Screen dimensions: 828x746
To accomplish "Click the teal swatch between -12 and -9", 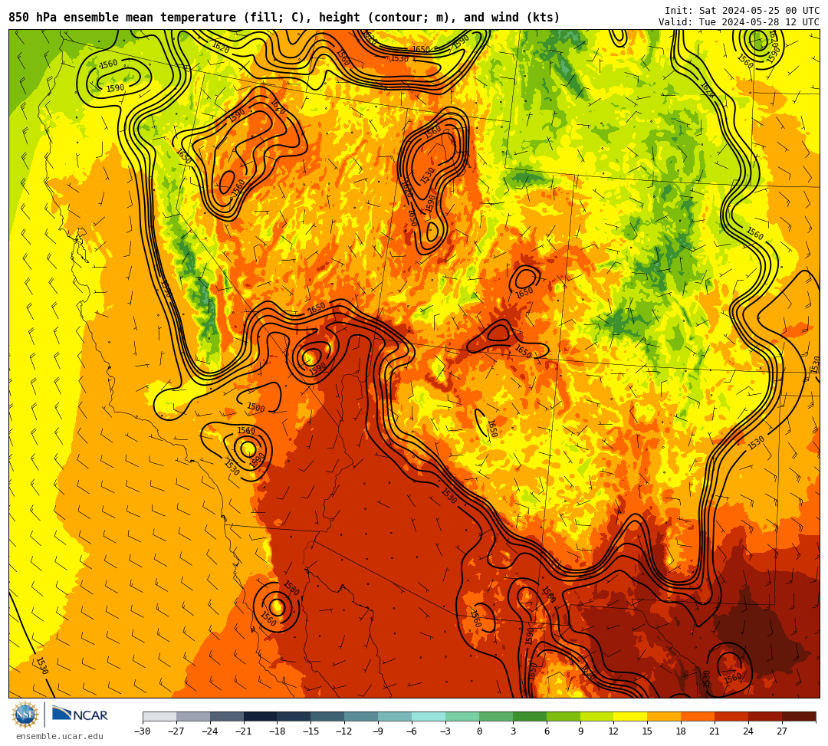I will pyautogui.click(x=361, y=716).
